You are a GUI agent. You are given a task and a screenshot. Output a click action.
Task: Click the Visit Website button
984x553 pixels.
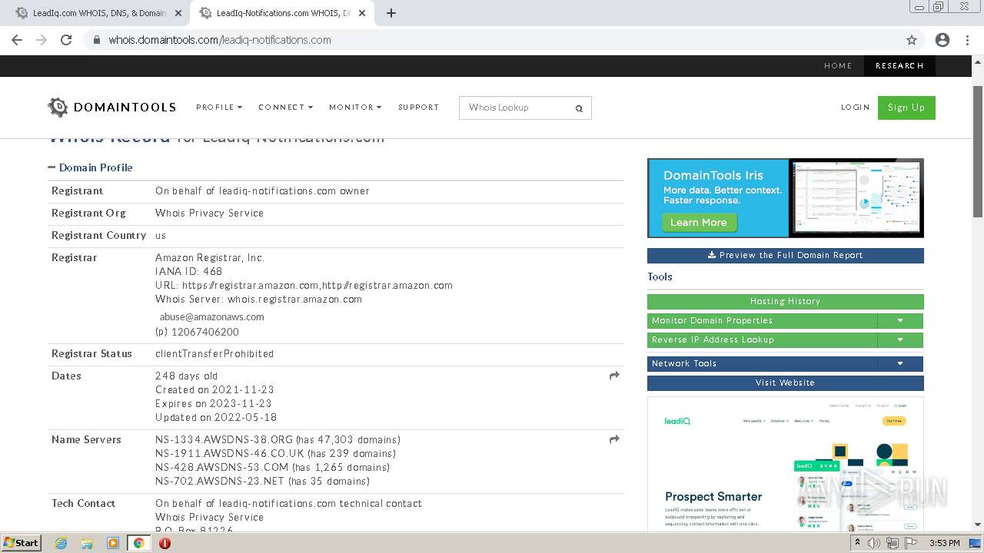785,382
